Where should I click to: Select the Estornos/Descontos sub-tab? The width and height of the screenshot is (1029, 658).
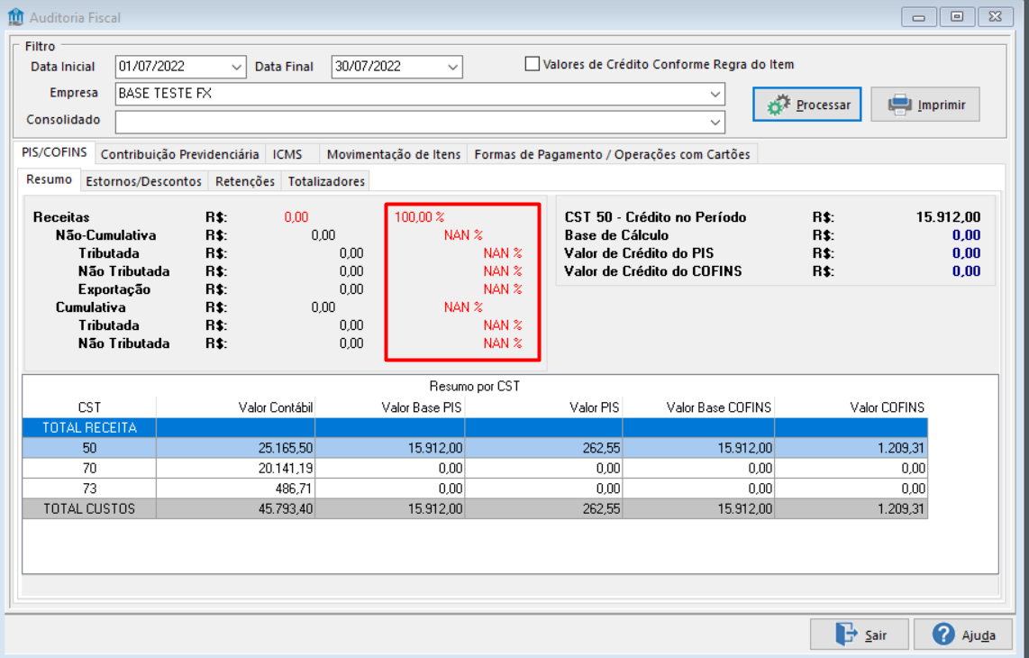144,181
